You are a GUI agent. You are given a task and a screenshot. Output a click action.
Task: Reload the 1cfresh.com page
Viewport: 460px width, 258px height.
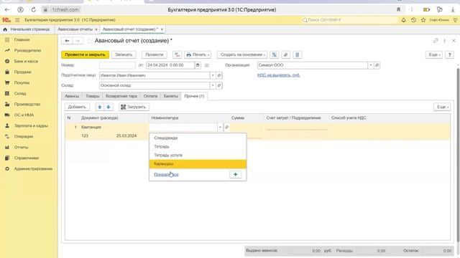pyautogui.click(x=34, y=9)
